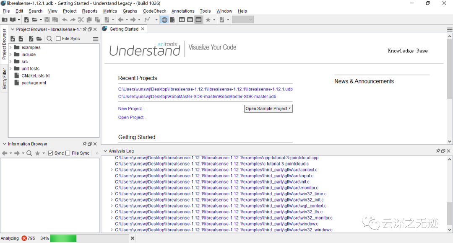Open the CodeCheck menu
Viewport: 453px width, 243px height.
point(154,11)
